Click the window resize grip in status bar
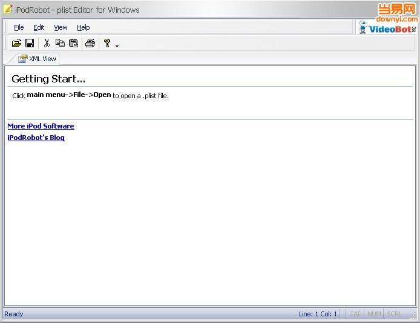Viewport: 420px width, 323px height. coord(413,316)
